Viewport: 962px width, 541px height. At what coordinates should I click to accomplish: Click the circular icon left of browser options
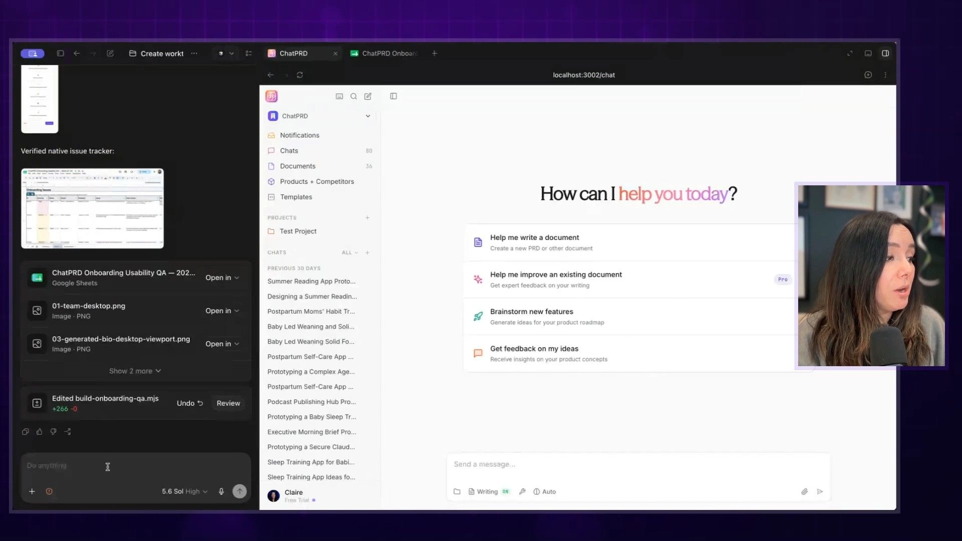click(868, 75)
